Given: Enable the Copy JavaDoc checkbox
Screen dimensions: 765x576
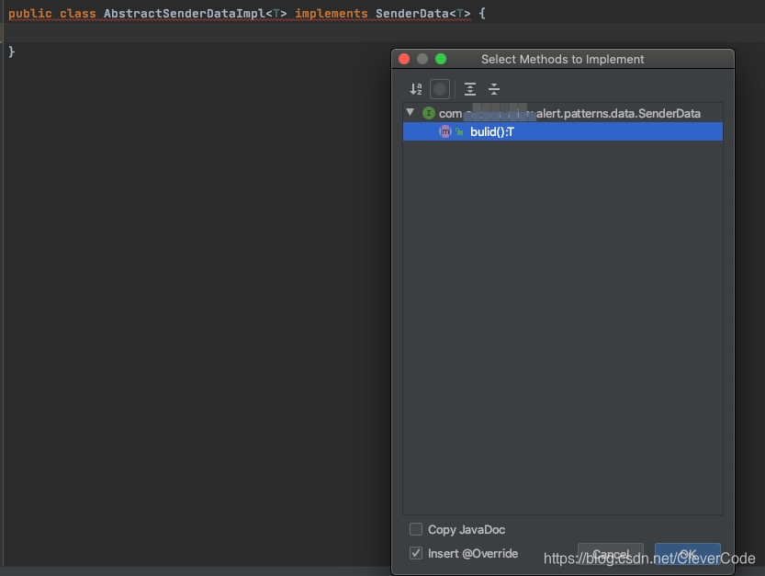Looking at the screenshot, I should coord(416,529).
